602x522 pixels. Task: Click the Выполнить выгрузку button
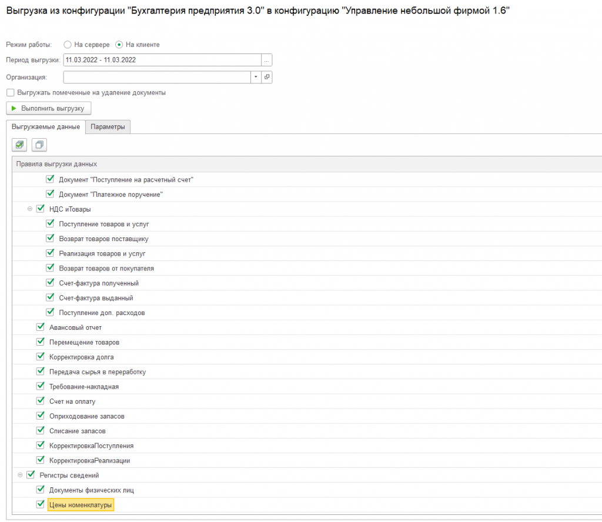48,108
